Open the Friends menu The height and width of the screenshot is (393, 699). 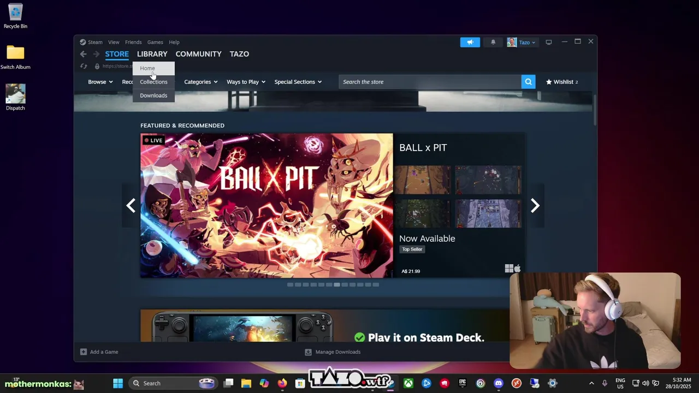pyautogui.click(x=133, y=42)
